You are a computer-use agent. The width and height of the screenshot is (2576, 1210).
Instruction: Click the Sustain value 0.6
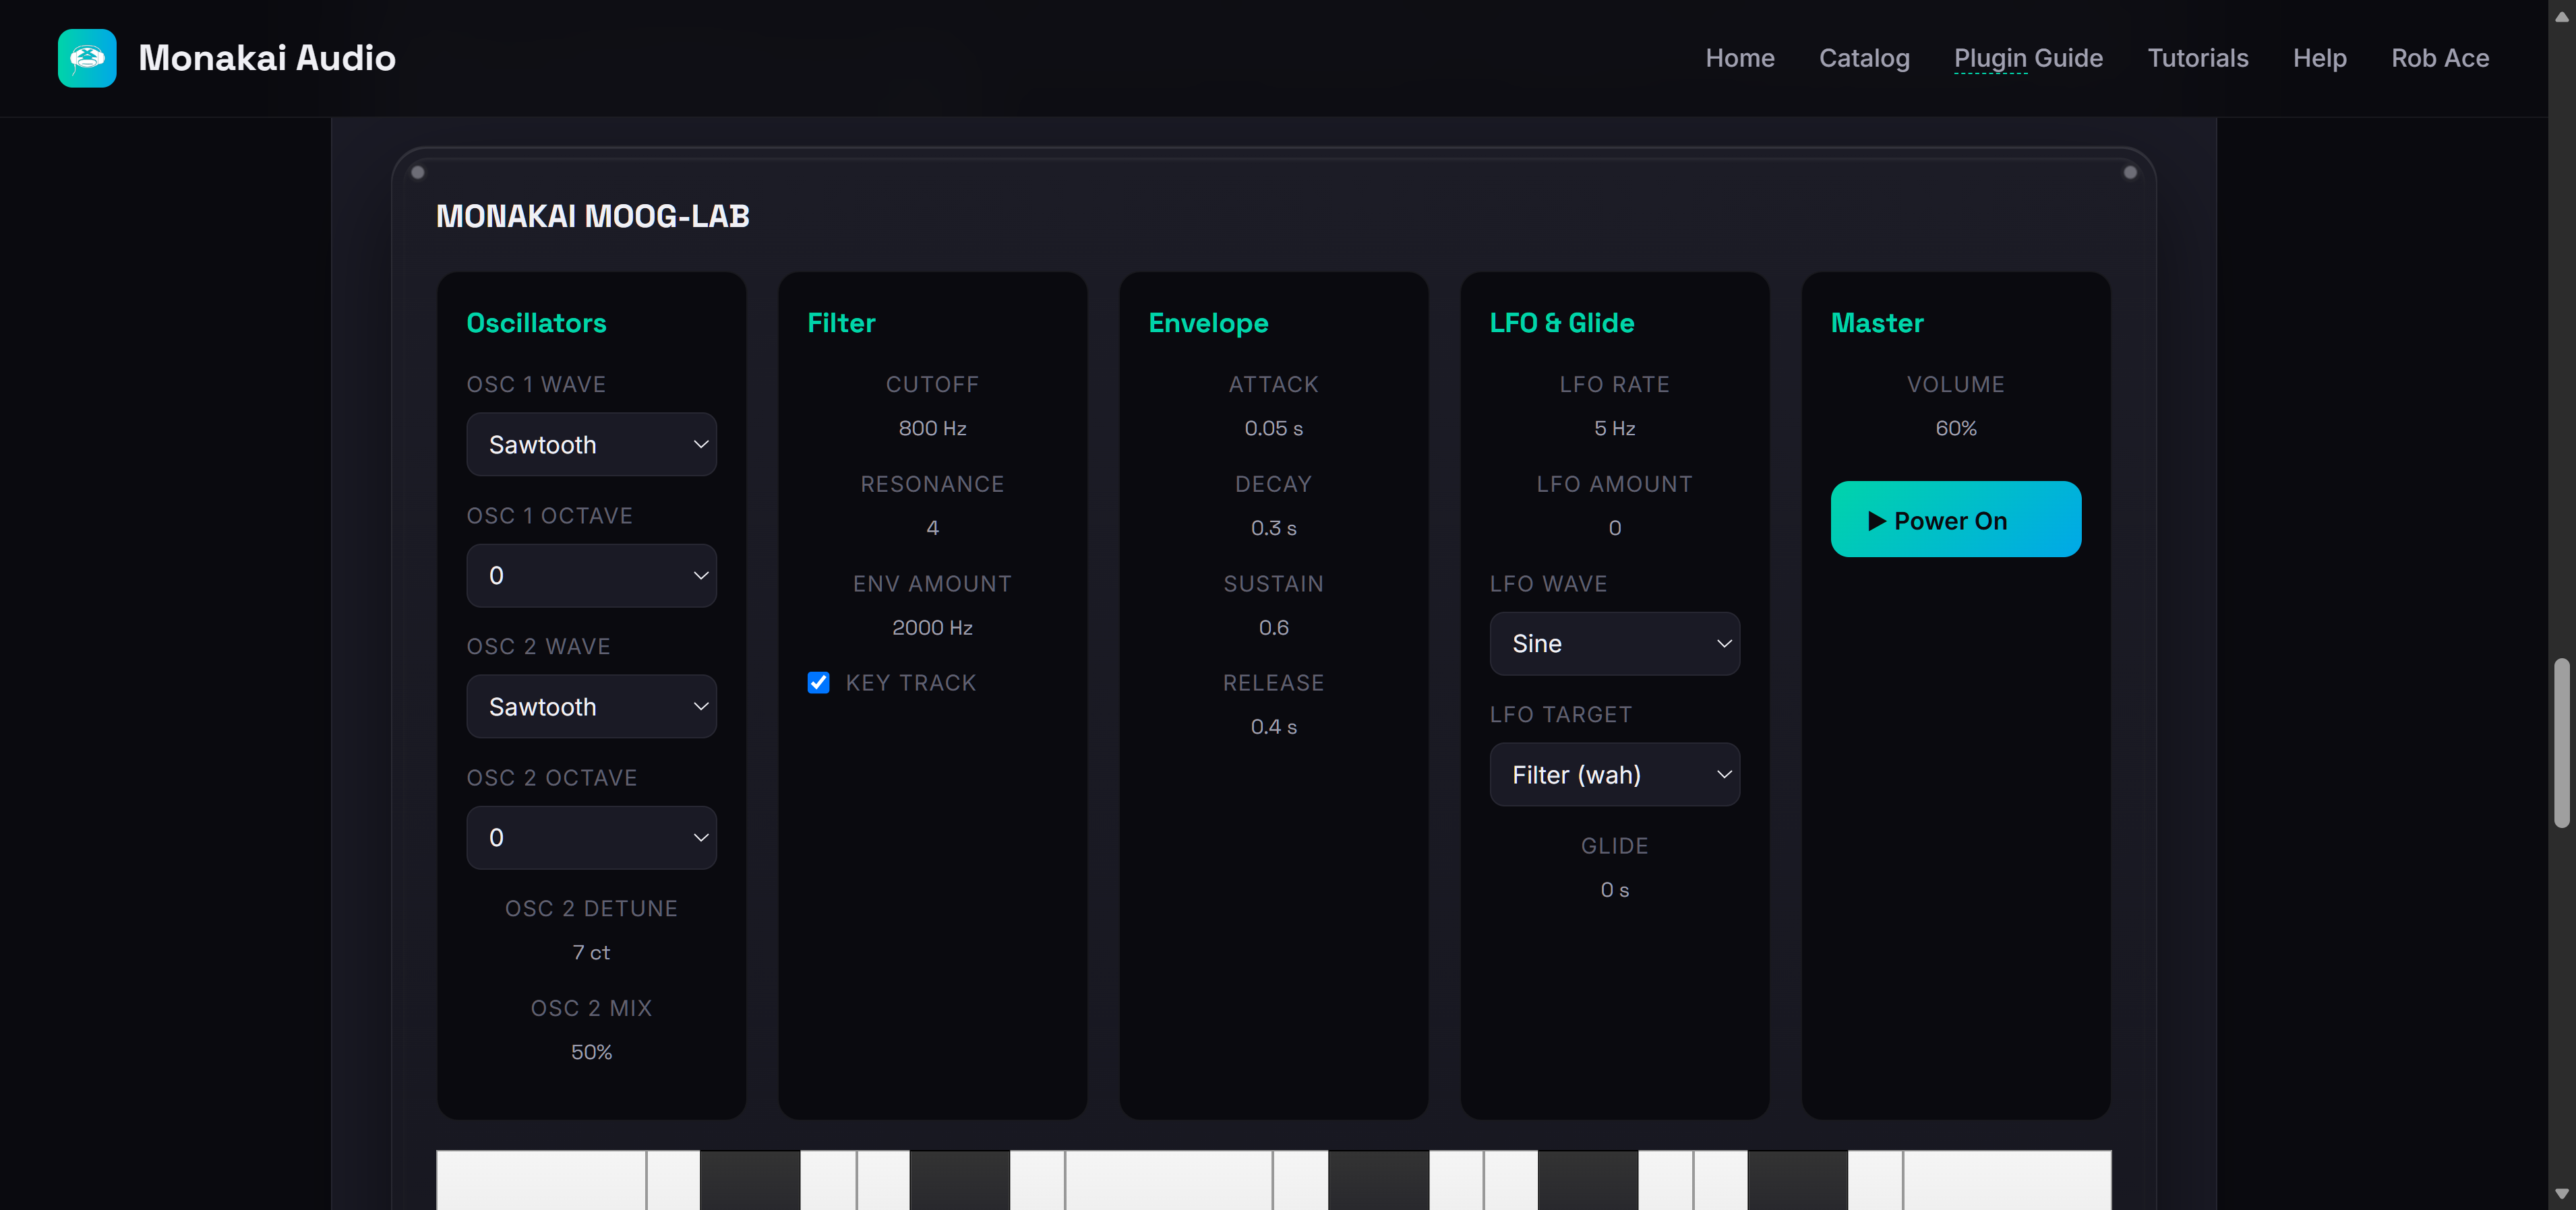[x=1273, y=627]
